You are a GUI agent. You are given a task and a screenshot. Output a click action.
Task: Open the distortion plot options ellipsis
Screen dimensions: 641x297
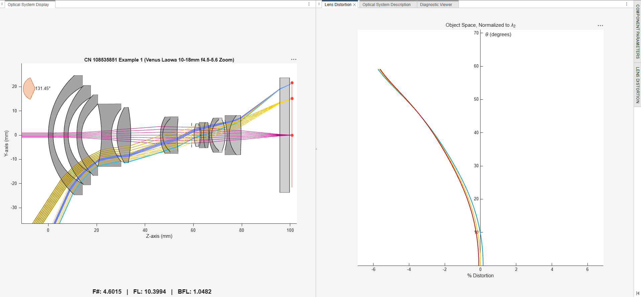(600, 26)
